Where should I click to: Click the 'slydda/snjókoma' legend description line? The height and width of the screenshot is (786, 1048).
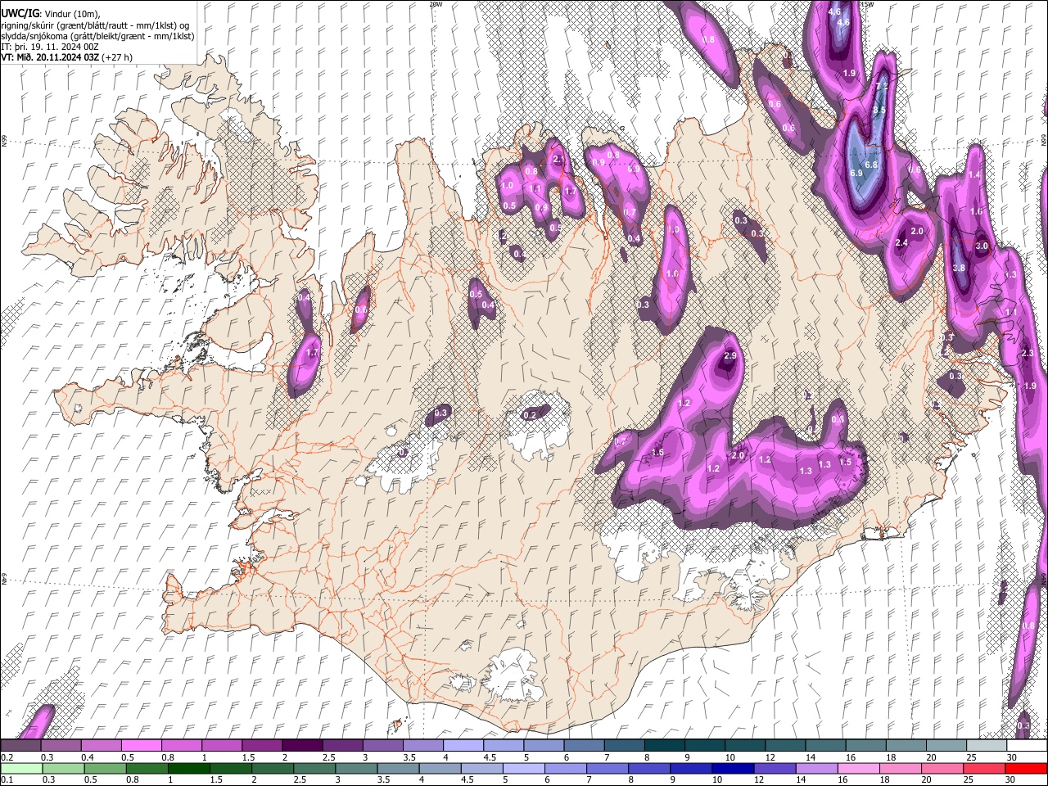(x=97, y=36)
